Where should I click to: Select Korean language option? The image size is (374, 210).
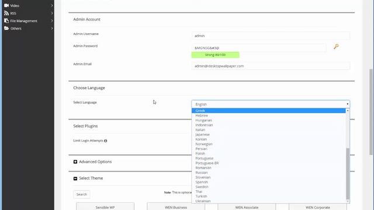coord(269,139)
